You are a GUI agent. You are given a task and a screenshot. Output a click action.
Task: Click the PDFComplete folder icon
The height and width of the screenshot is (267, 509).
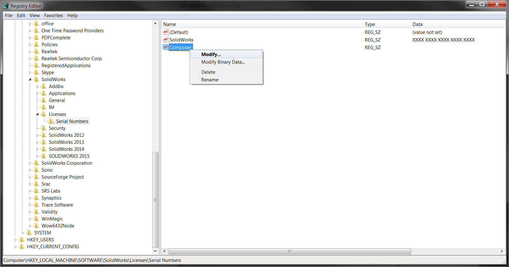tap(37, 38)
